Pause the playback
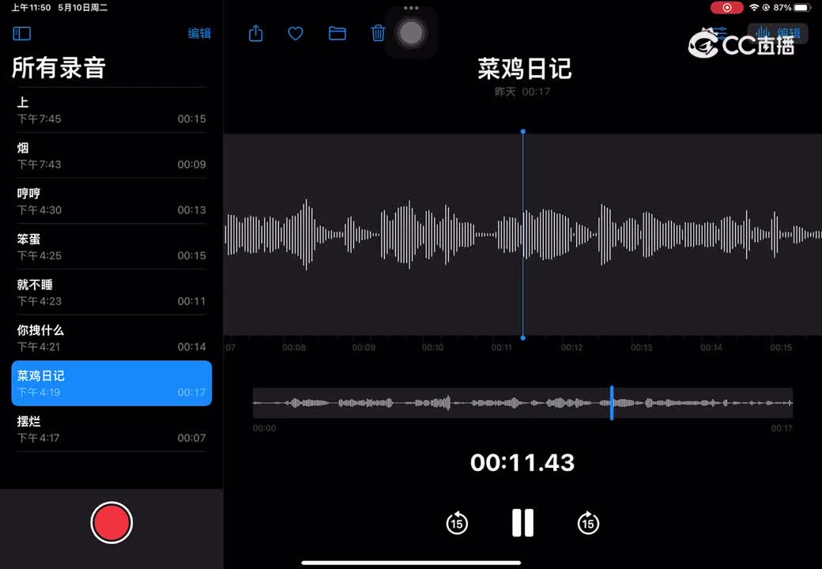Viewport: 822px width, 569px height. click(x=522, y=523)
